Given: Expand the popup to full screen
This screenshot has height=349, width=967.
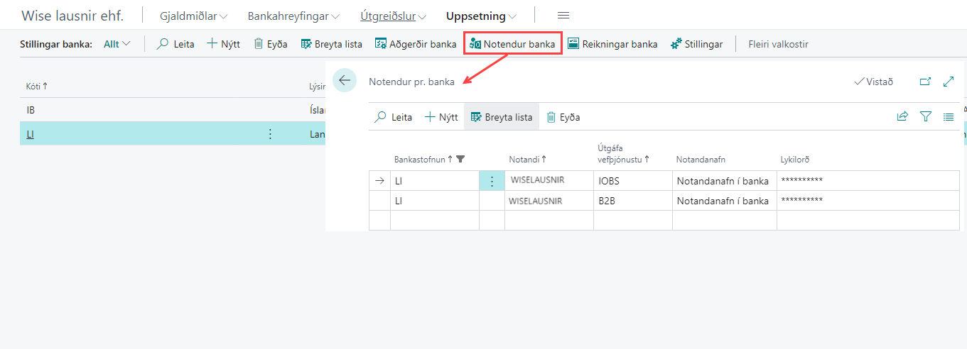Looking at the screenshot, I should click(948, 82).
